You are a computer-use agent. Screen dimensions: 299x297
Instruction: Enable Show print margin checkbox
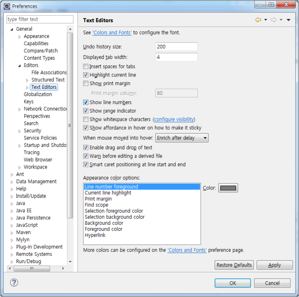click(86, 83)
